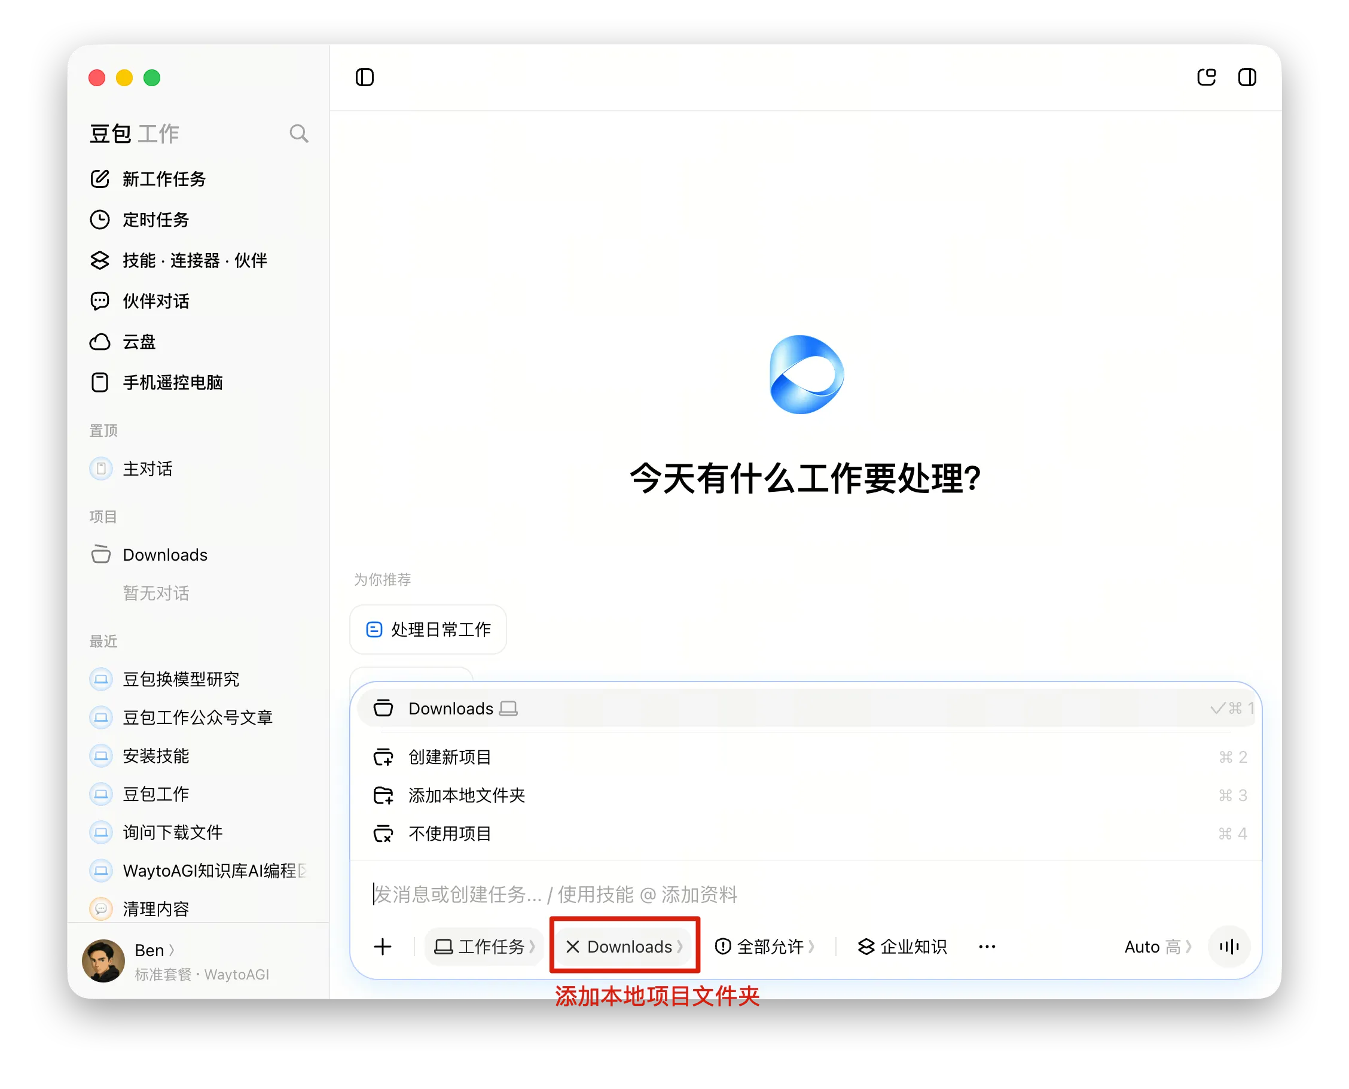Click the 为你推荐 section label
The image size is (1349, 1089).
[382, 580]
